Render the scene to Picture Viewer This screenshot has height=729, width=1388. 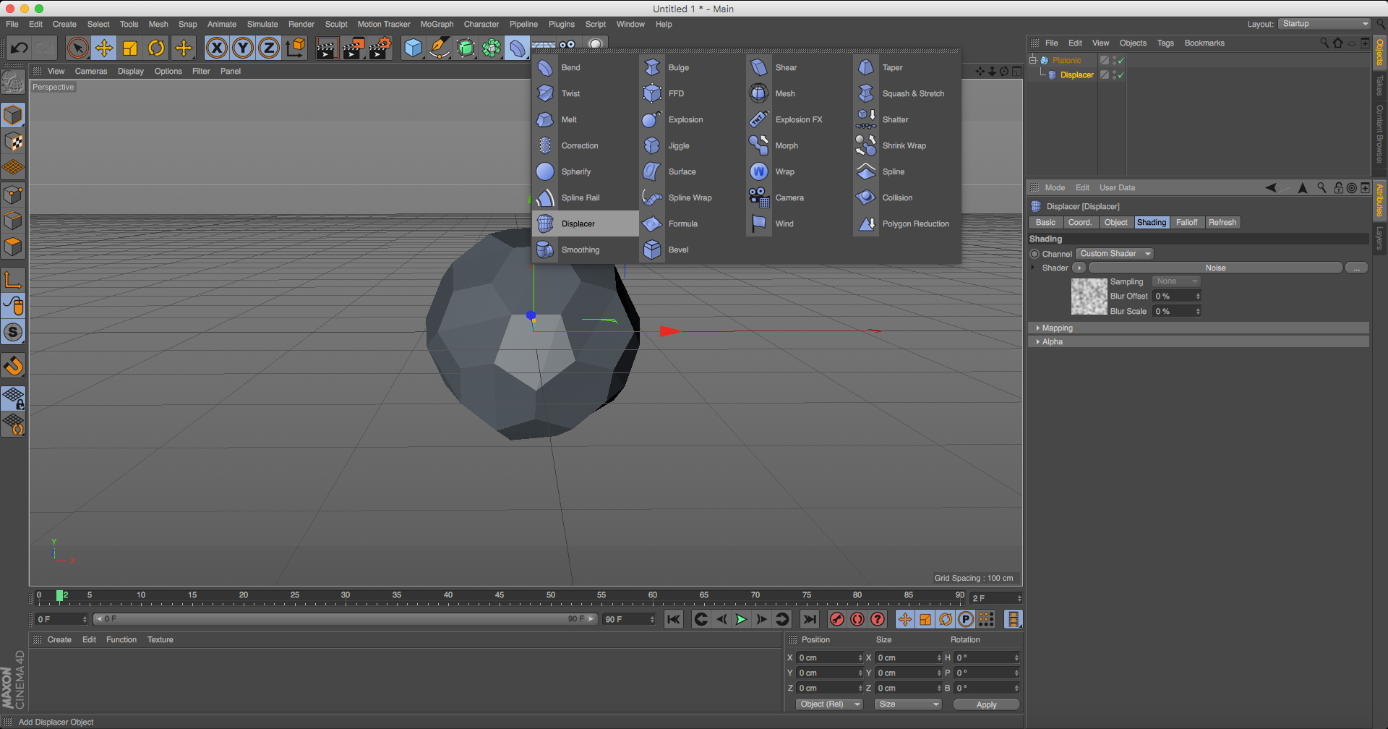354,48
